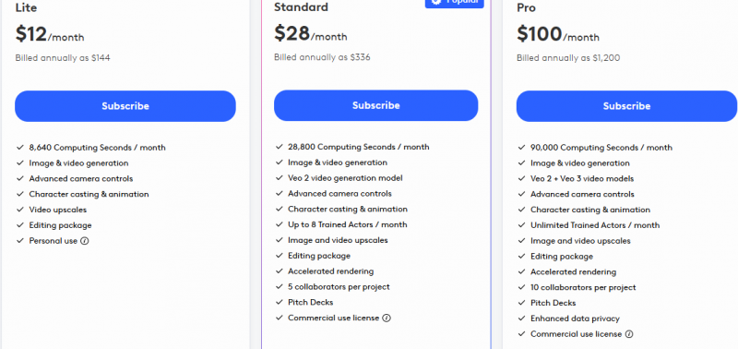Subscribe to the Standard plan
The image size is (738, 349).
(x=376, y=105)
